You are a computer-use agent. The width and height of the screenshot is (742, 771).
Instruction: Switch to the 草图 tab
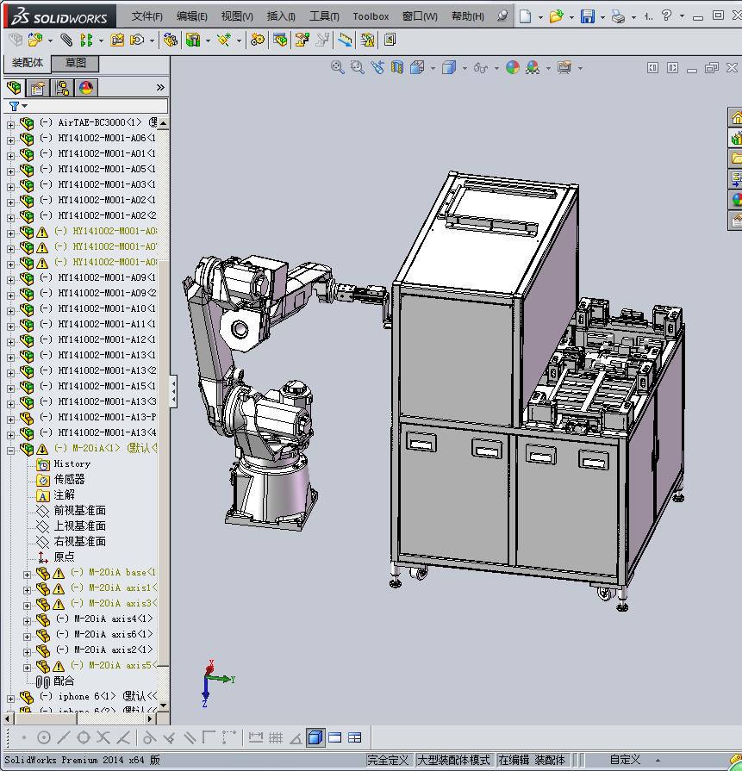tap(75, 63)
